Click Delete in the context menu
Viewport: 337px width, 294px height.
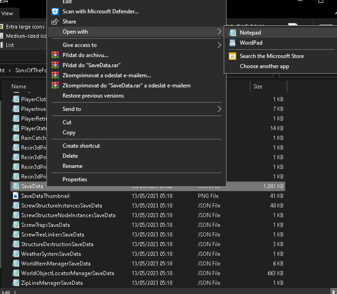[70, 156]
